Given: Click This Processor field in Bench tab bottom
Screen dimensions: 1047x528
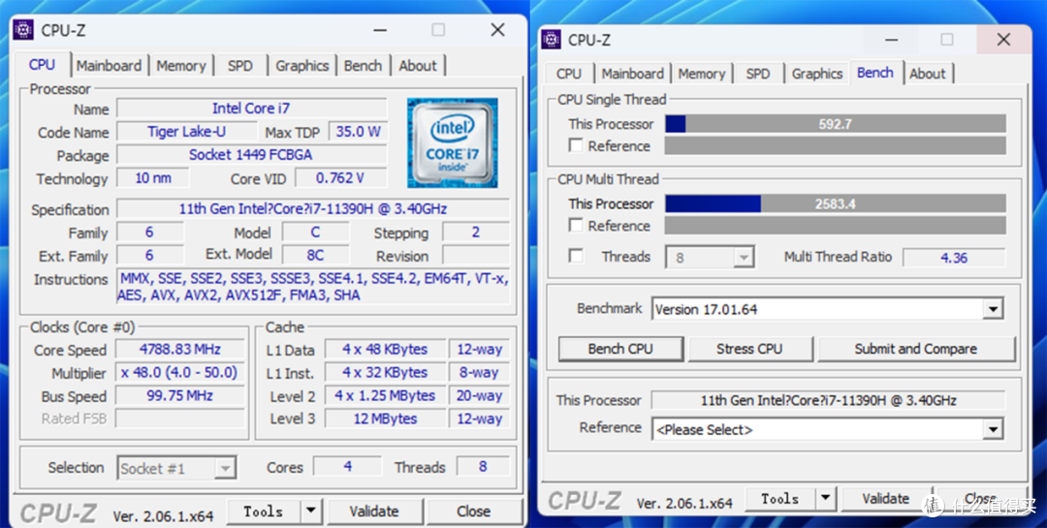Looking at the screenshot, I should (x=829, y=400).
